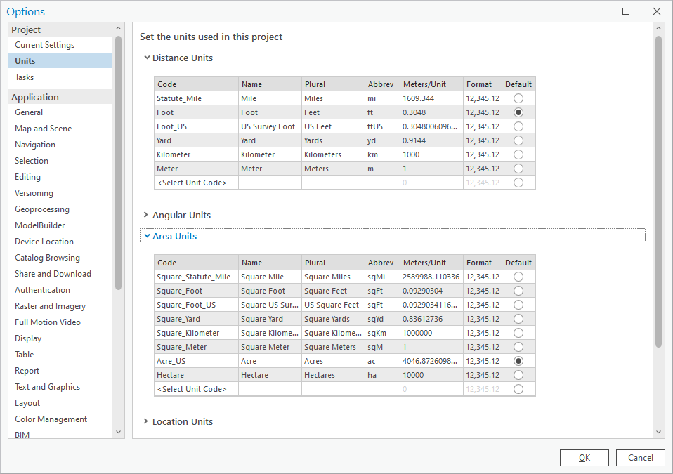Set Square_Meter as default area unit
The image size is (673, 474).
click(x=518, y=347)
